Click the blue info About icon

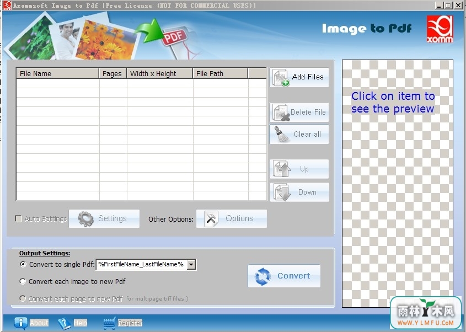pos(21,323)
